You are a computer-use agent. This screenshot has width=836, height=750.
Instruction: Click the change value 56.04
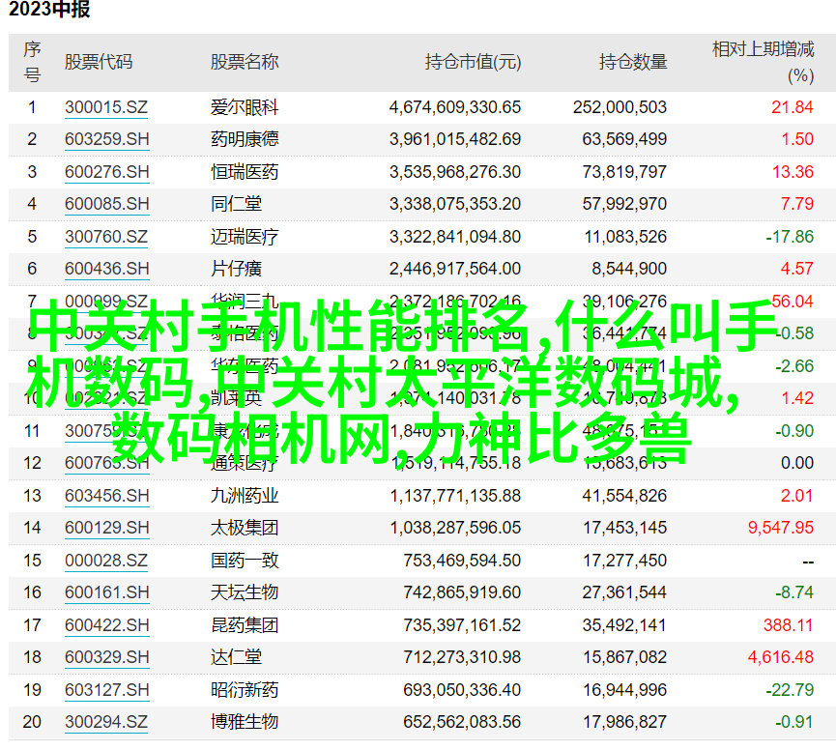(793, 302)
